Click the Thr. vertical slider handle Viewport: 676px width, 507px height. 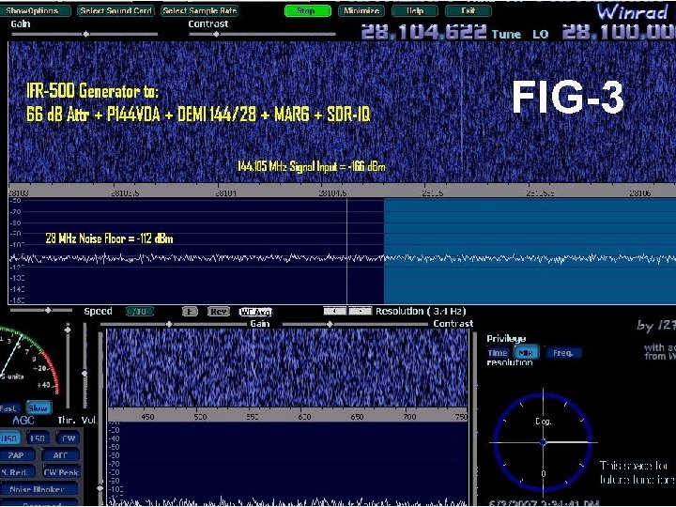click(68, 330)
